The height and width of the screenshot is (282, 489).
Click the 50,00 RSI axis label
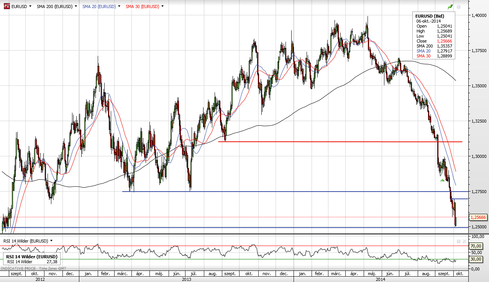pos(476,252)
